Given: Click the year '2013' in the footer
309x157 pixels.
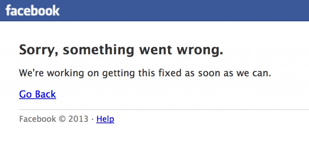Looking at the screenshot, I should [x=78, y=119].
